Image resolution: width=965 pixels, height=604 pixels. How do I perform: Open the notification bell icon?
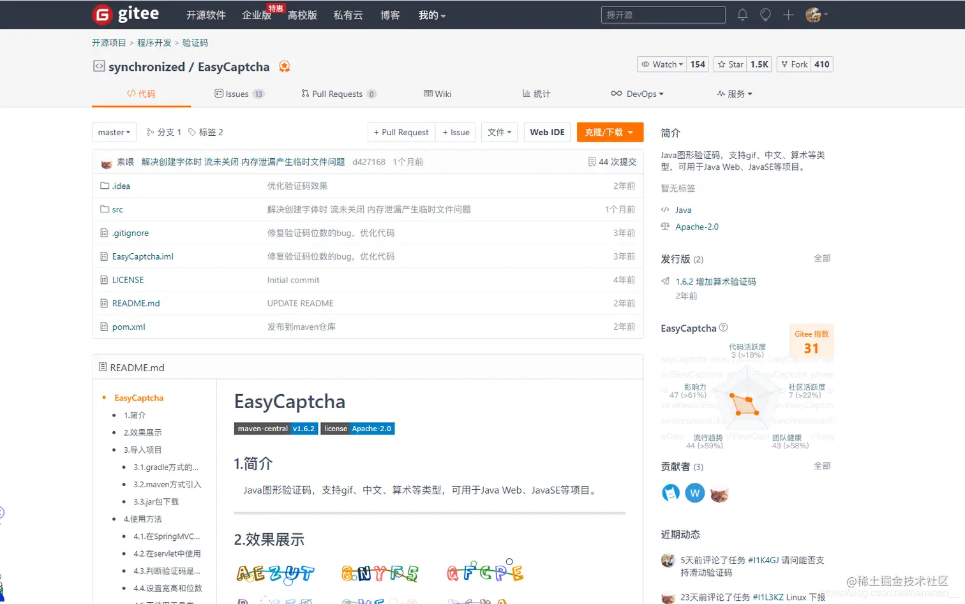tap(742, 15)
